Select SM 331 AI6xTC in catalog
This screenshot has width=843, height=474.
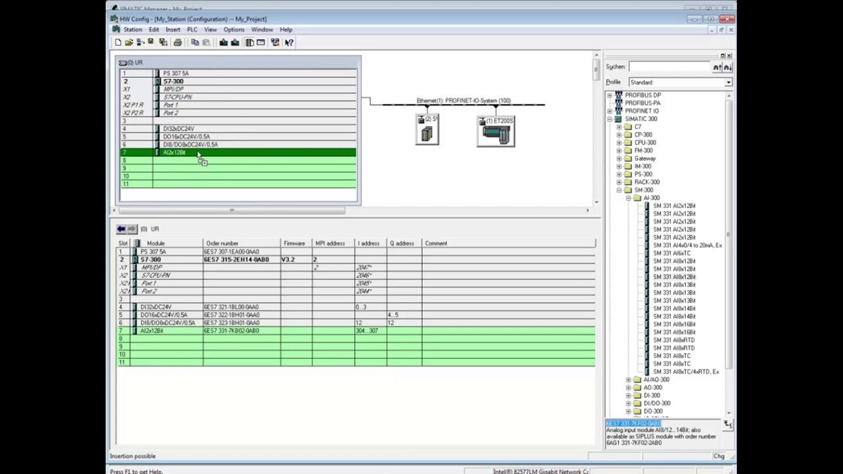(672, 253)
